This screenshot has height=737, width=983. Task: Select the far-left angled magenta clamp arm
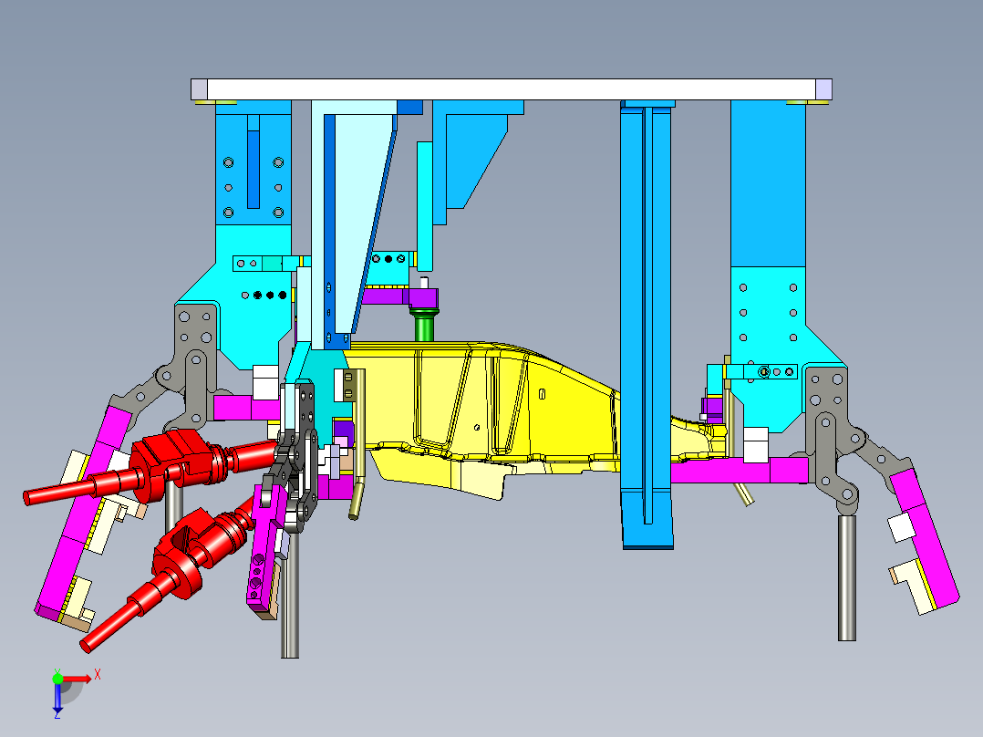[x=78, y=511]
